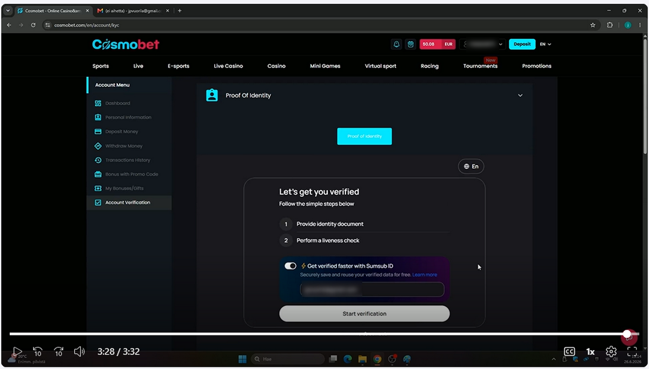Enter fullscreen video mode
The width and height of the screenshot is (649, 369).
tap(632, 352)
